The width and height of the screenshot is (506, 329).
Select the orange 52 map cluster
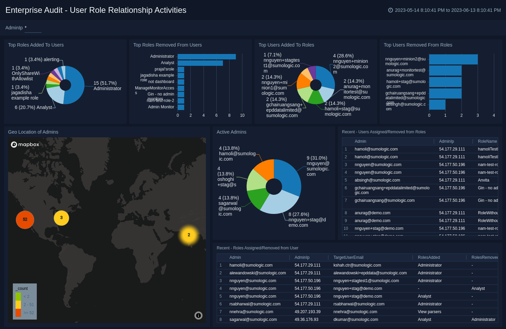pyautogui.click(x=25, y=220)
